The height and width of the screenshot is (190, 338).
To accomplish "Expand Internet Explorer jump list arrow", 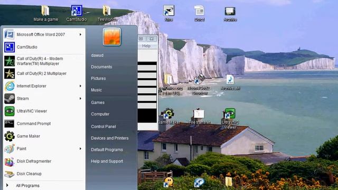I will [80, 86].
